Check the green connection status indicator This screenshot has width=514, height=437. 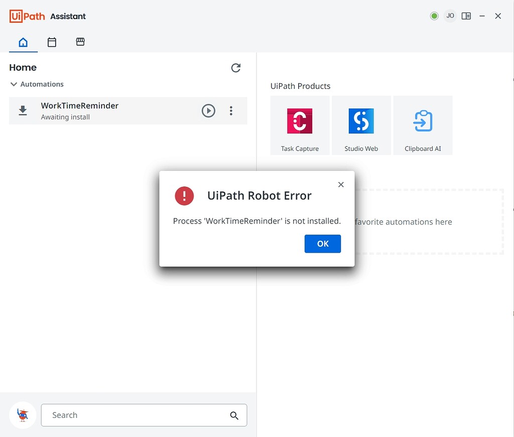point(434,16)
